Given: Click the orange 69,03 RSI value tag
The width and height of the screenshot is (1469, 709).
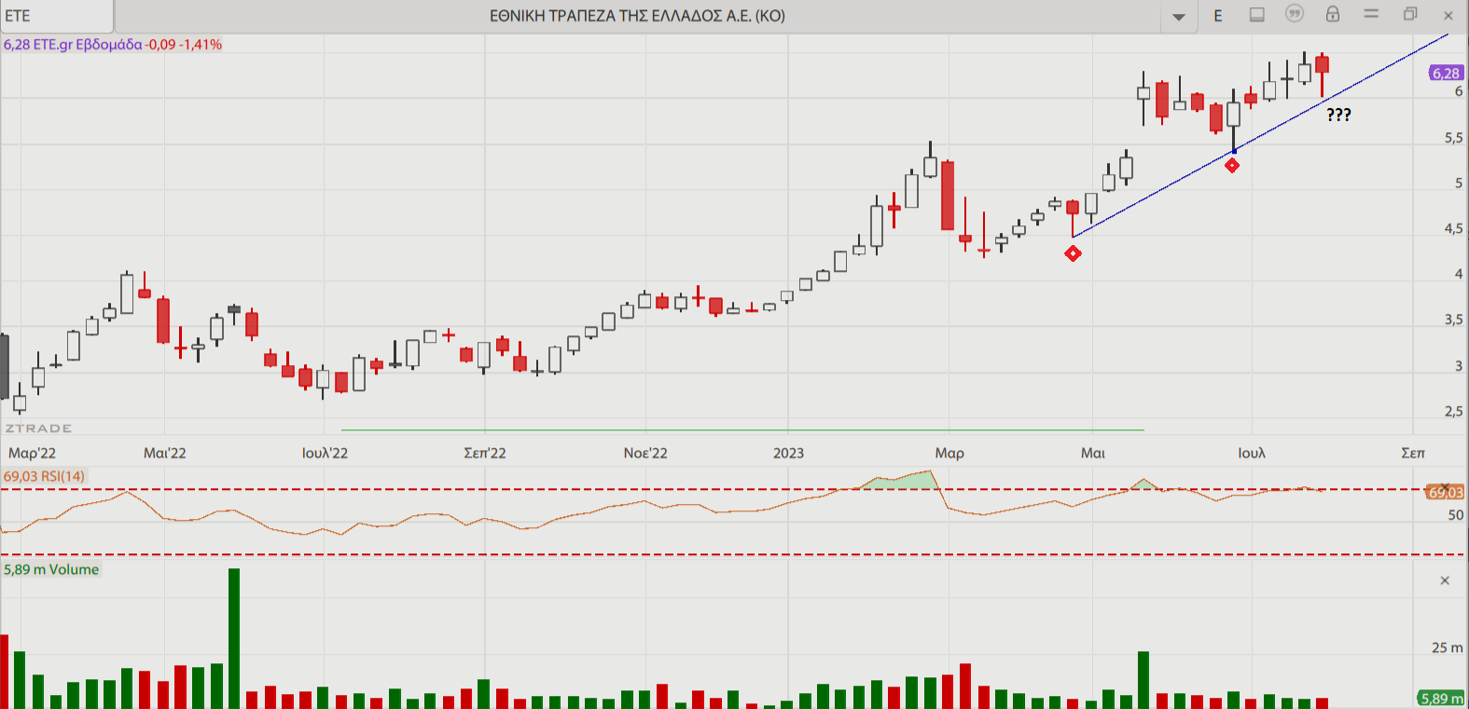Looking at the screenshot, I should pos(1445,492).
